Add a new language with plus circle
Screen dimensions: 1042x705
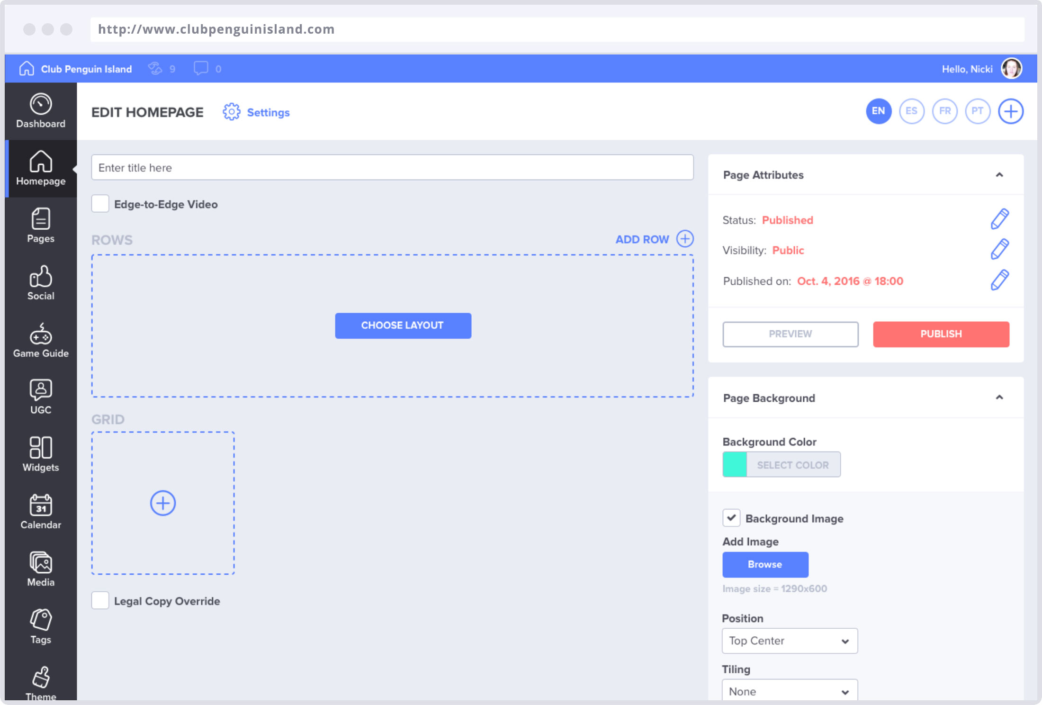(1011, 111)
